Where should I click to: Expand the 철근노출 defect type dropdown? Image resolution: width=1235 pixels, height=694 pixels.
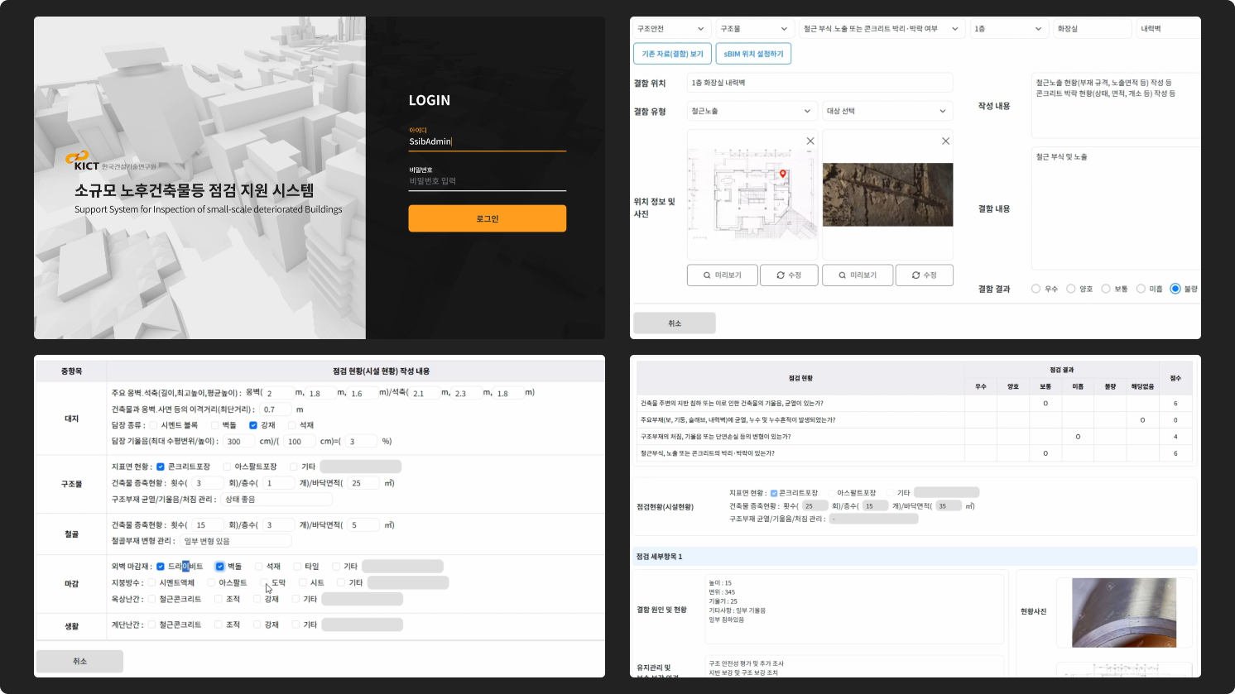(x=752, y=111)
